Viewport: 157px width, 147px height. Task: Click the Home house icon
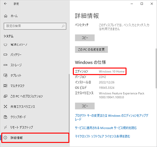[6, 16]
